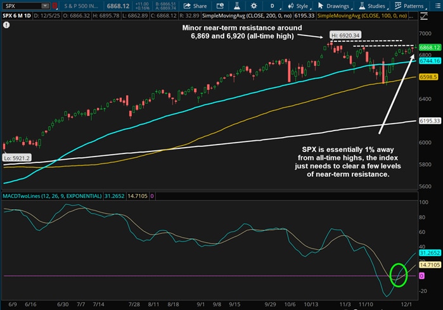This screenshot has height=310, width=443.
Task: Click the yellow 6598.5 axis label
Action: point(428,77)
